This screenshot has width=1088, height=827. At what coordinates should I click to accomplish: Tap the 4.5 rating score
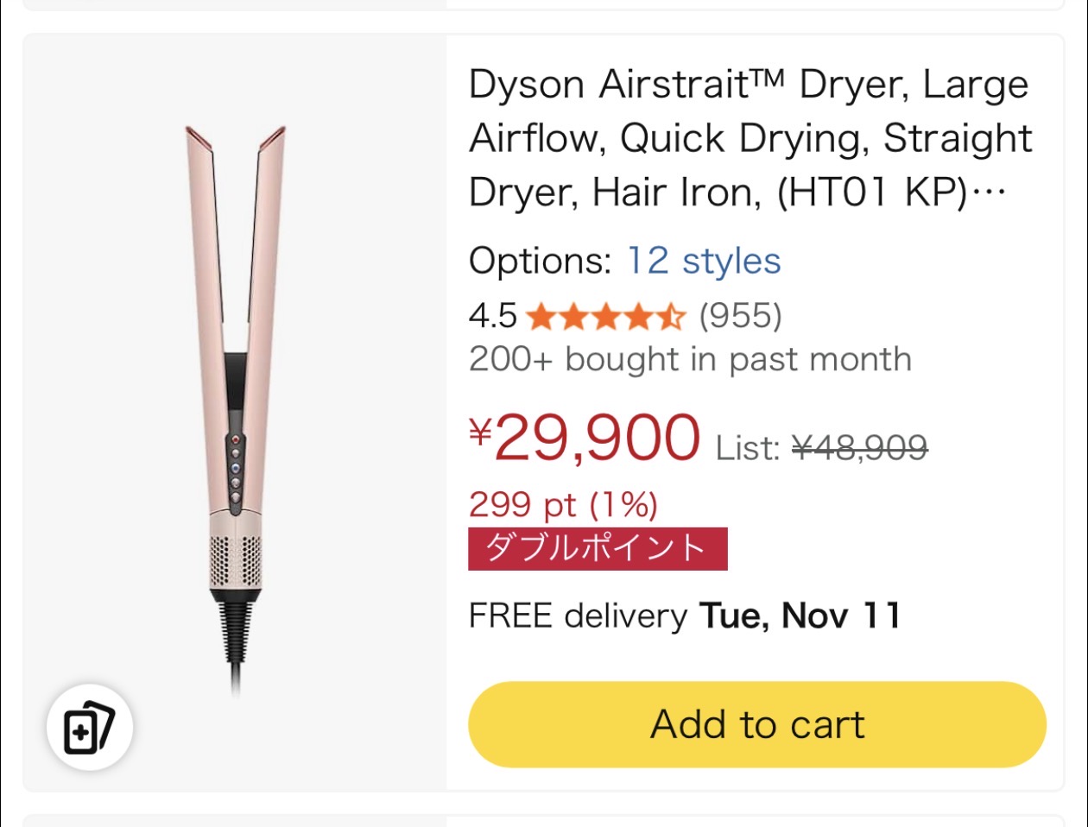pyautogui.click(x=492, y=317)
